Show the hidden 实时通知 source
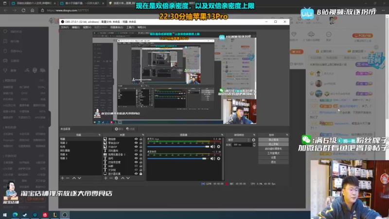The height and width of the screenshot is (219, 389). coord(136,151)
